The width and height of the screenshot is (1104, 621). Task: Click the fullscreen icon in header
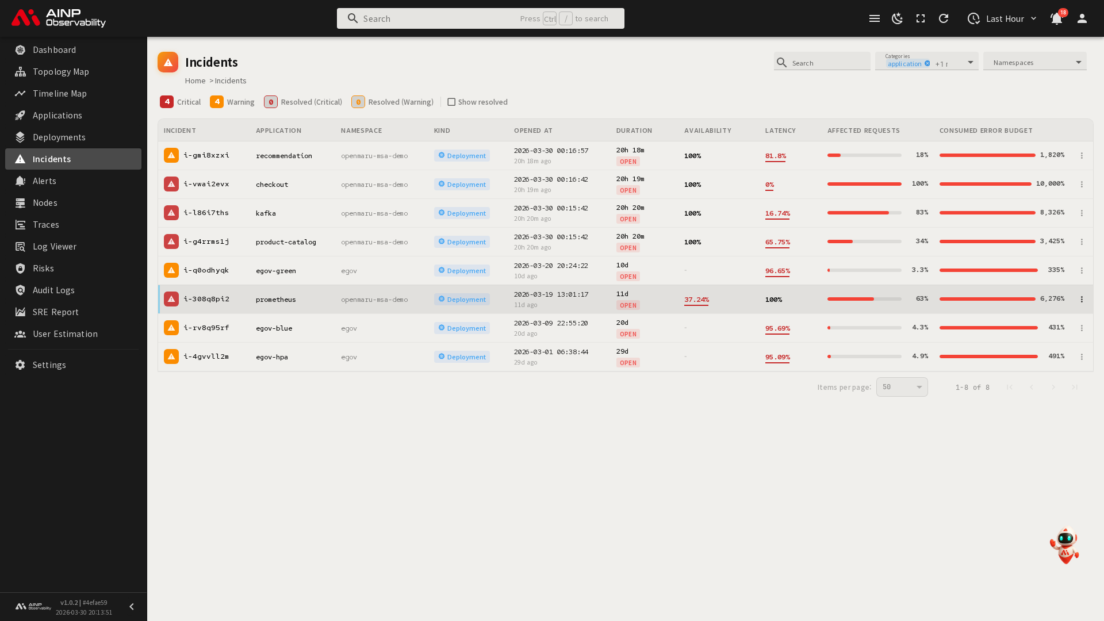coord(921,18)
